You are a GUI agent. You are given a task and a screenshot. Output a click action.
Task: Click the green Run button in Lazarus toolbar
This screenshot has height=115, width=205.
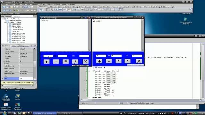click(x=17, y=11)
